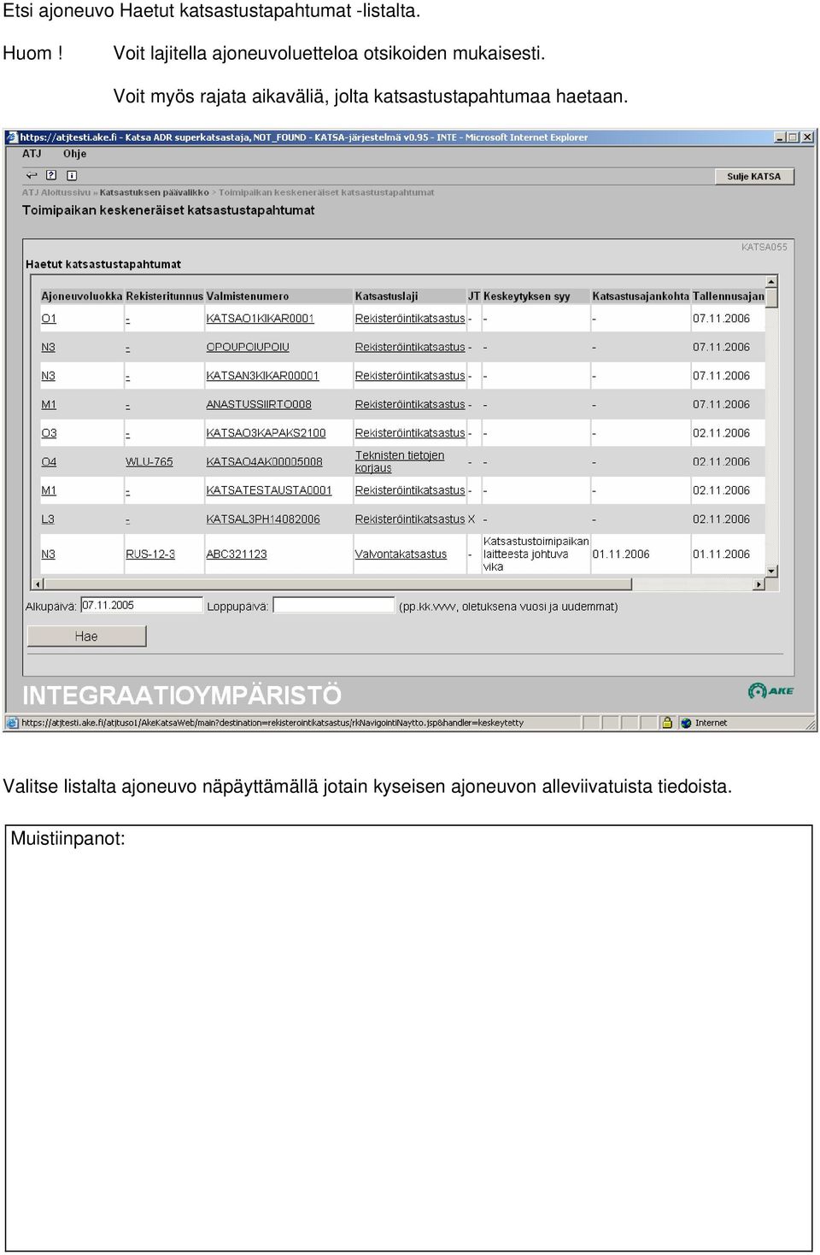Open Rekisteröintikatsastus link in KATSAL3PH14082006 row

(410, 519)
